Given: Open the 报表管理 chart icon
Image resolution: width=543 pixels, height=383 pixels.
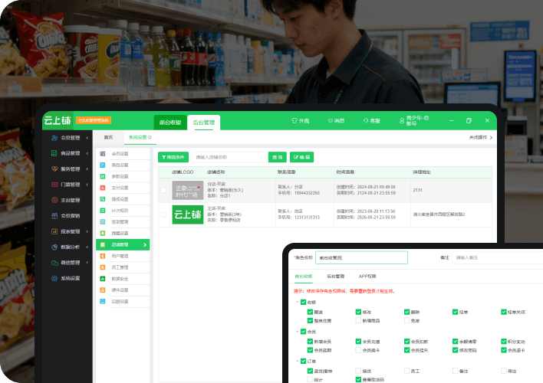Looking at the screenshot, I should pos(54,231).
